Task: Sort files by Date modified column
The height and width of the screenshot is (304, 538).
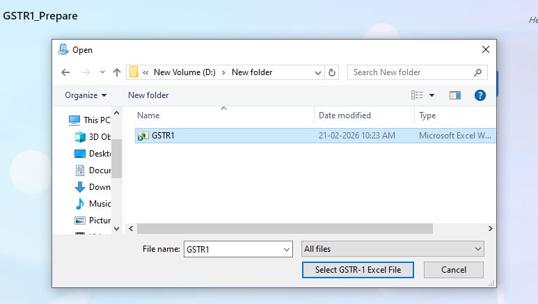Action: tap(345, 115)
